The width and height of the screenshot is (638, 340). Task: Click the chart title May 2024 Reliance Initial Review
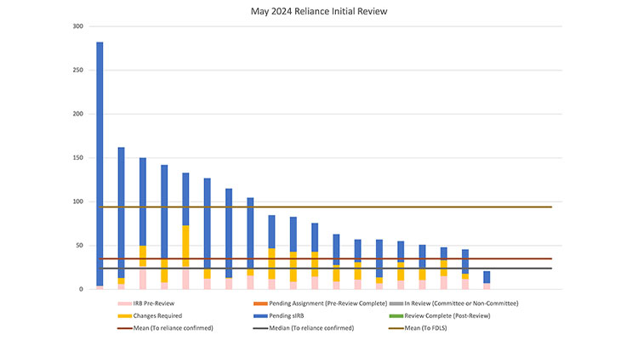click(319, 12)
